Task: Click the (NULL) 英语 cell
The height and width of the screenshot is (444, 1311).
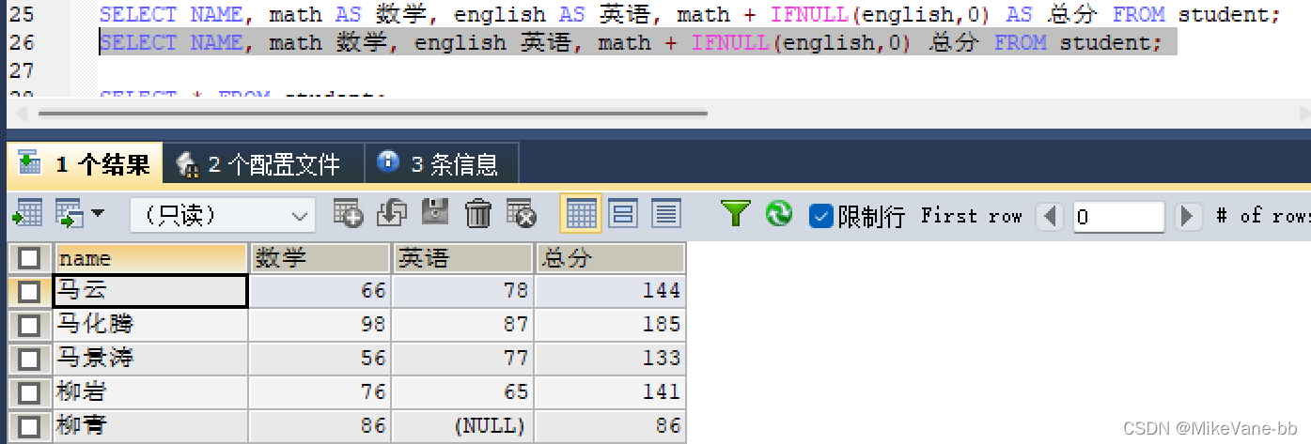Action: [x=462, y=426]
